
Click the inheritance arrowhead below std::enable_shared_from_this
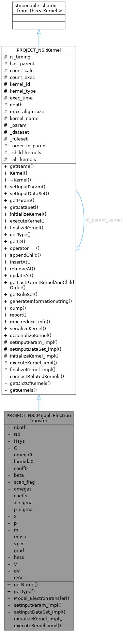(39, 31)
